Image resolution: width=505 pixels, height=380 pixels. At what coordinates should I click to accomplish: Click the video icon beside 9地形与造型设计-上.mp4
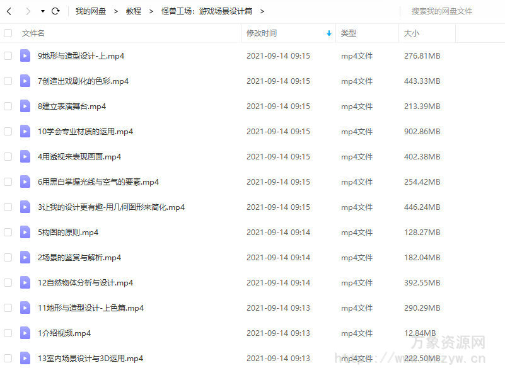(x=25, y=55)
